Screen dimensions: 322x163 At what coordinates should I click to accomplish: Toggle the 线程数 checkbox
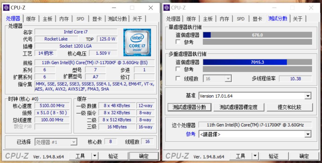(x=178, y=78)
